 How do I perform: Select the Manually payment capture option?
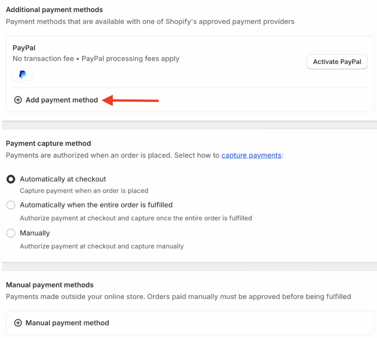pos(11,233)
